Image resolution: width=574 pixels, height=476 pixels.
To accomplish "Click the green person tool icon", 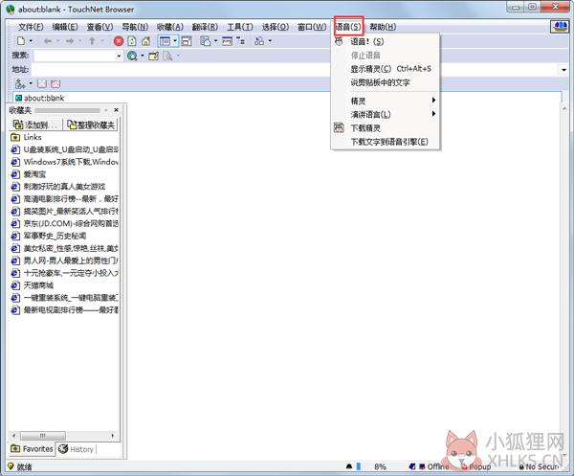I will [x=20, y=84].
